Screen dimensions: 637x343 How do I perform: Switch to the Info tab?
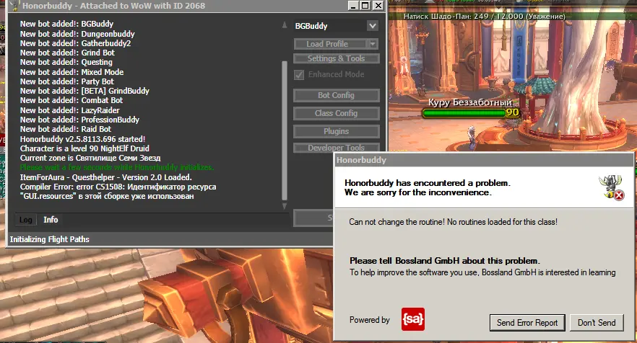(51, 220)
